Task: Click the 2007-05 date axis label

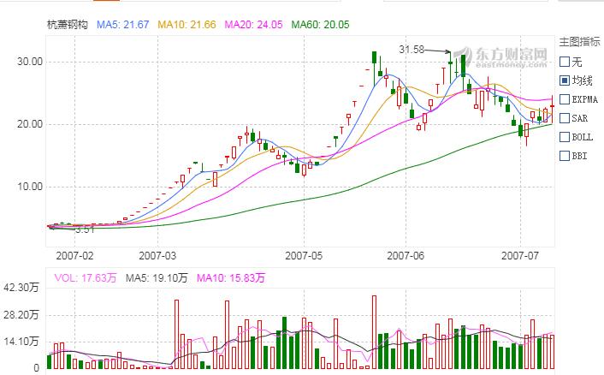Action: [304, 254]
